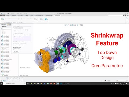The width and height of the screenshot is (129, 97).
Task: Tick the Ignore Small Surfaces checkbox
Action: [x=14, y=33]
